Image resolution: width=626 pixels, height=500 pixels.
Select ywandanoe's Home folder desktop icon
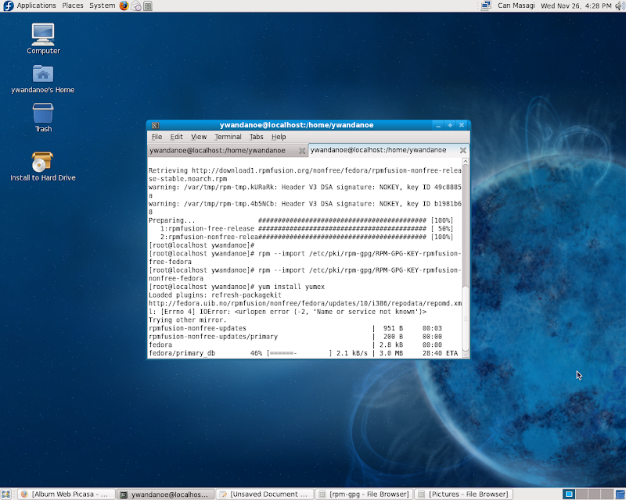43,79
